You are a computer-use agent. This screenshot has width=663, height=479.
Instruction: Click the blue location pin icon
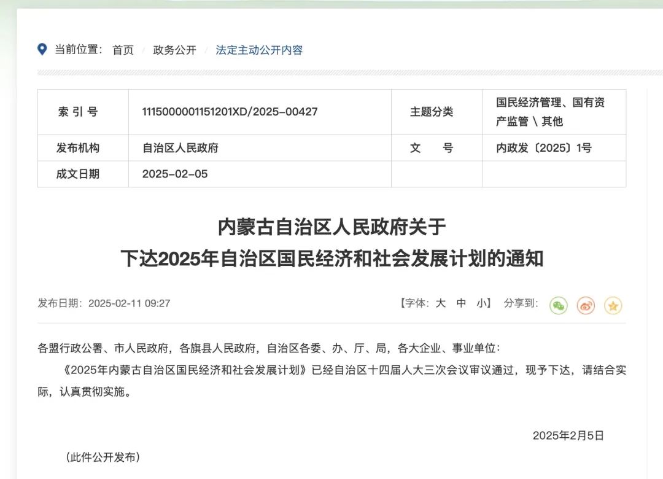pos(42,49)
